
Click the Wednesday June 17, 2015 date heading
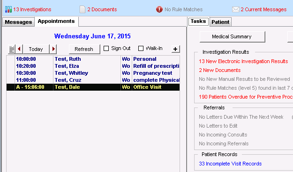click(92, 36)
